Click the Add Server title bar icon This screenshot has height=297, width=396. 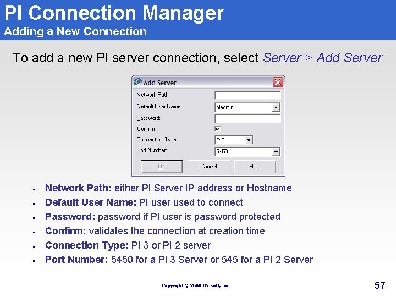[x=137, y=82]
